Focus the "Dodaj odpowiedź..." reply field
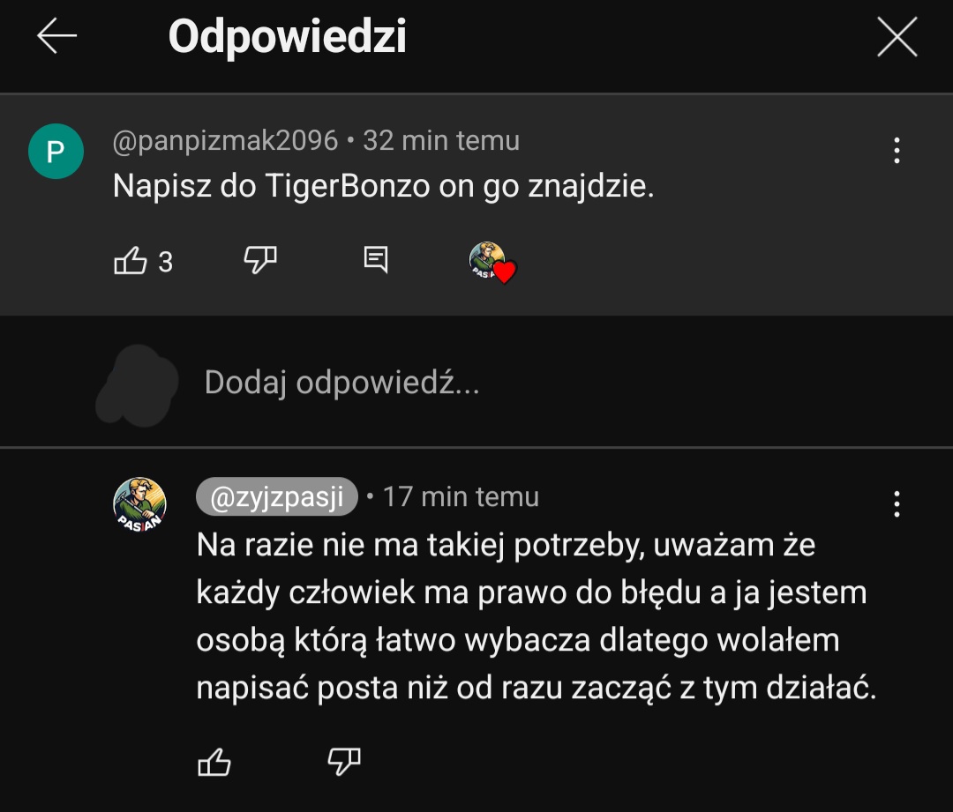953x812 pixels. click(x=341, y=383)
